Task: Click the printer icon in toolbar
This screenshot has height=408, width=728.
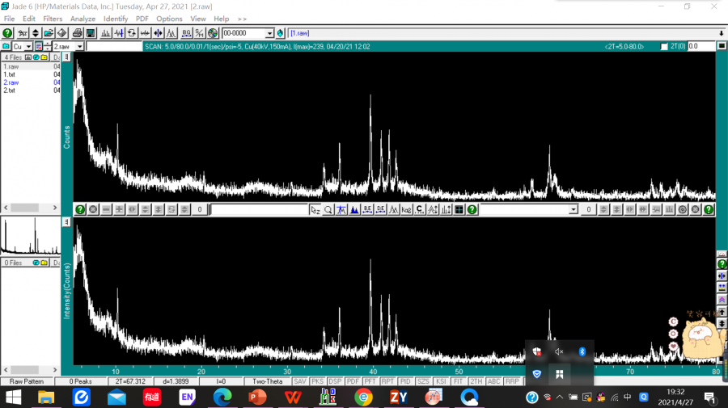Action: [77, 33]
